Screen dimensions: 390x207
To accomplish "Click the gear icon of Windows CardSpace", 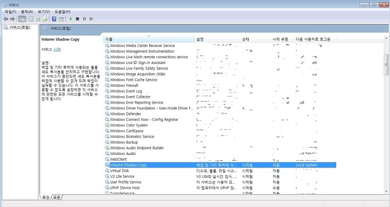I will click(107, 131).
